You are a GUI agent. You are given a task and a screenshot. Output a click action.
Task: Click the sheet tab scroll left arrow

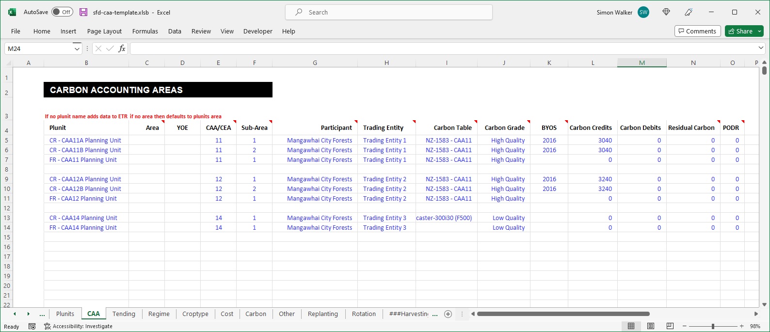point(15,314)
